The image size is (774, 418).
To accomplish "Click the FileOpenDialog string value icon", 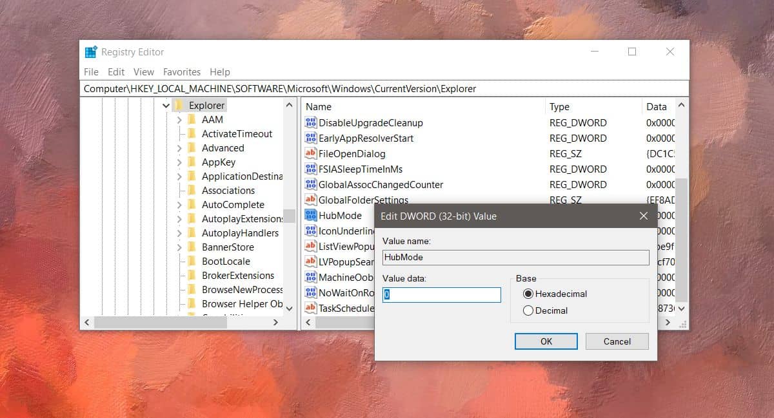I will (311, 153).
